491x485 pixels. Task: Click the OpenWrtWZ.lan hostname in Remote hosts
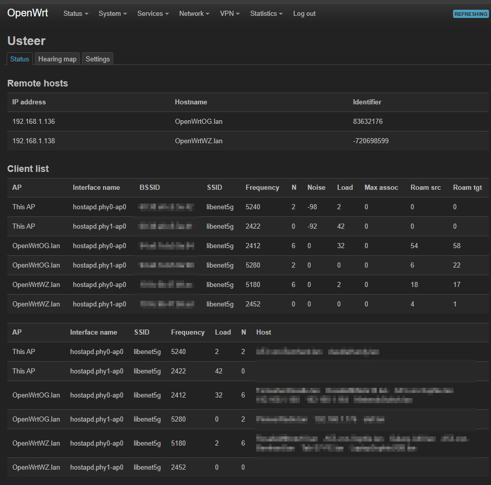coord(198,141)
